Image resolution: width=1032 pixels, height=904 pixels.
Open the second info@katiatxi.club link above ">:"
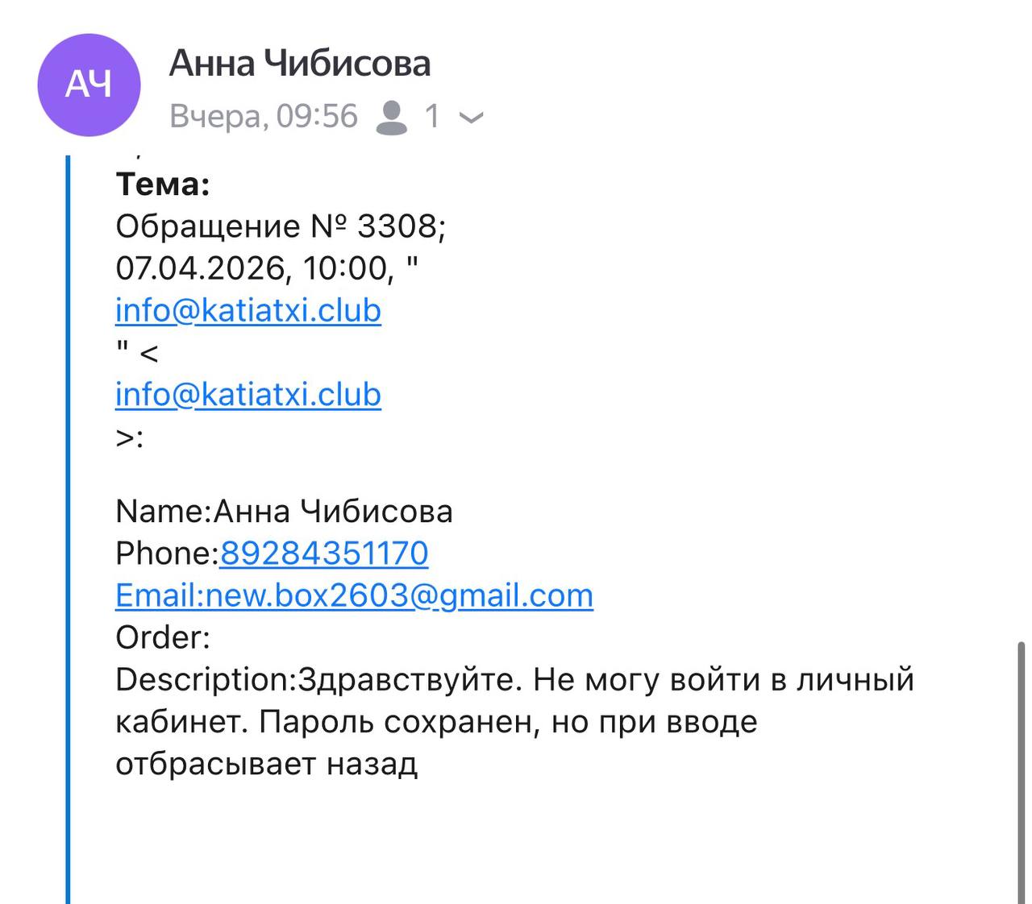(248, 395)
